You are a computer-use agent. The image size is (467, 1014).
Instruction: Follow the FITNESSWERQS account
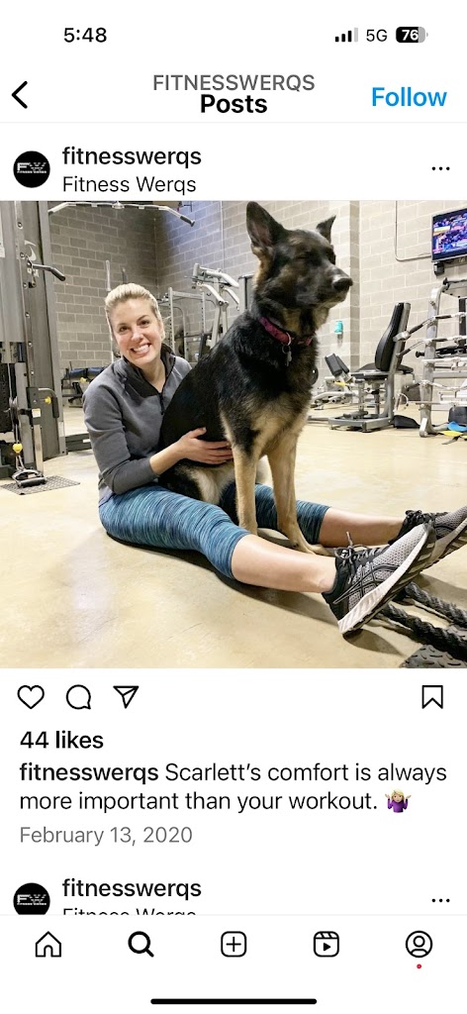pos(409,97)
